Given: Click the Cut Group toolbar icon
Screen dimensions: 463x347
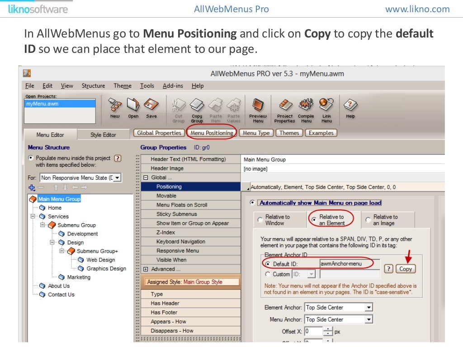Looking at the screenshot, I should 179,111.
